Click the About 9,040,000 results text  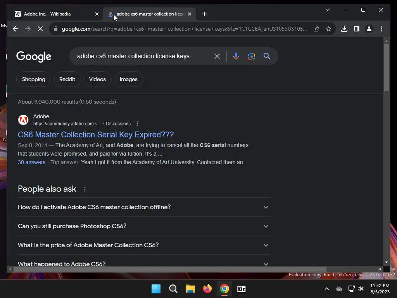[x=67, y=102]
